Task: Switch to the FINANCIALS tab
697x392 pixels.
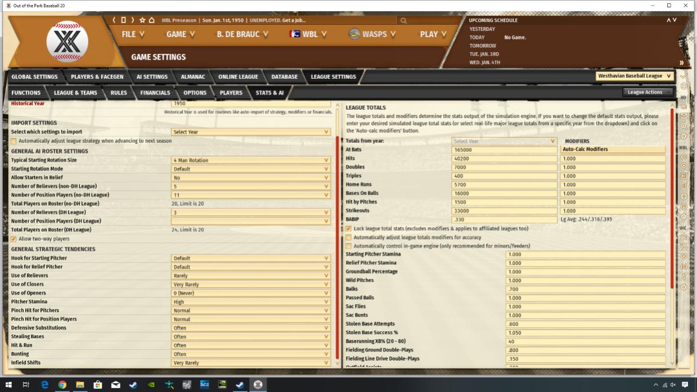Action: pos(155,93)
